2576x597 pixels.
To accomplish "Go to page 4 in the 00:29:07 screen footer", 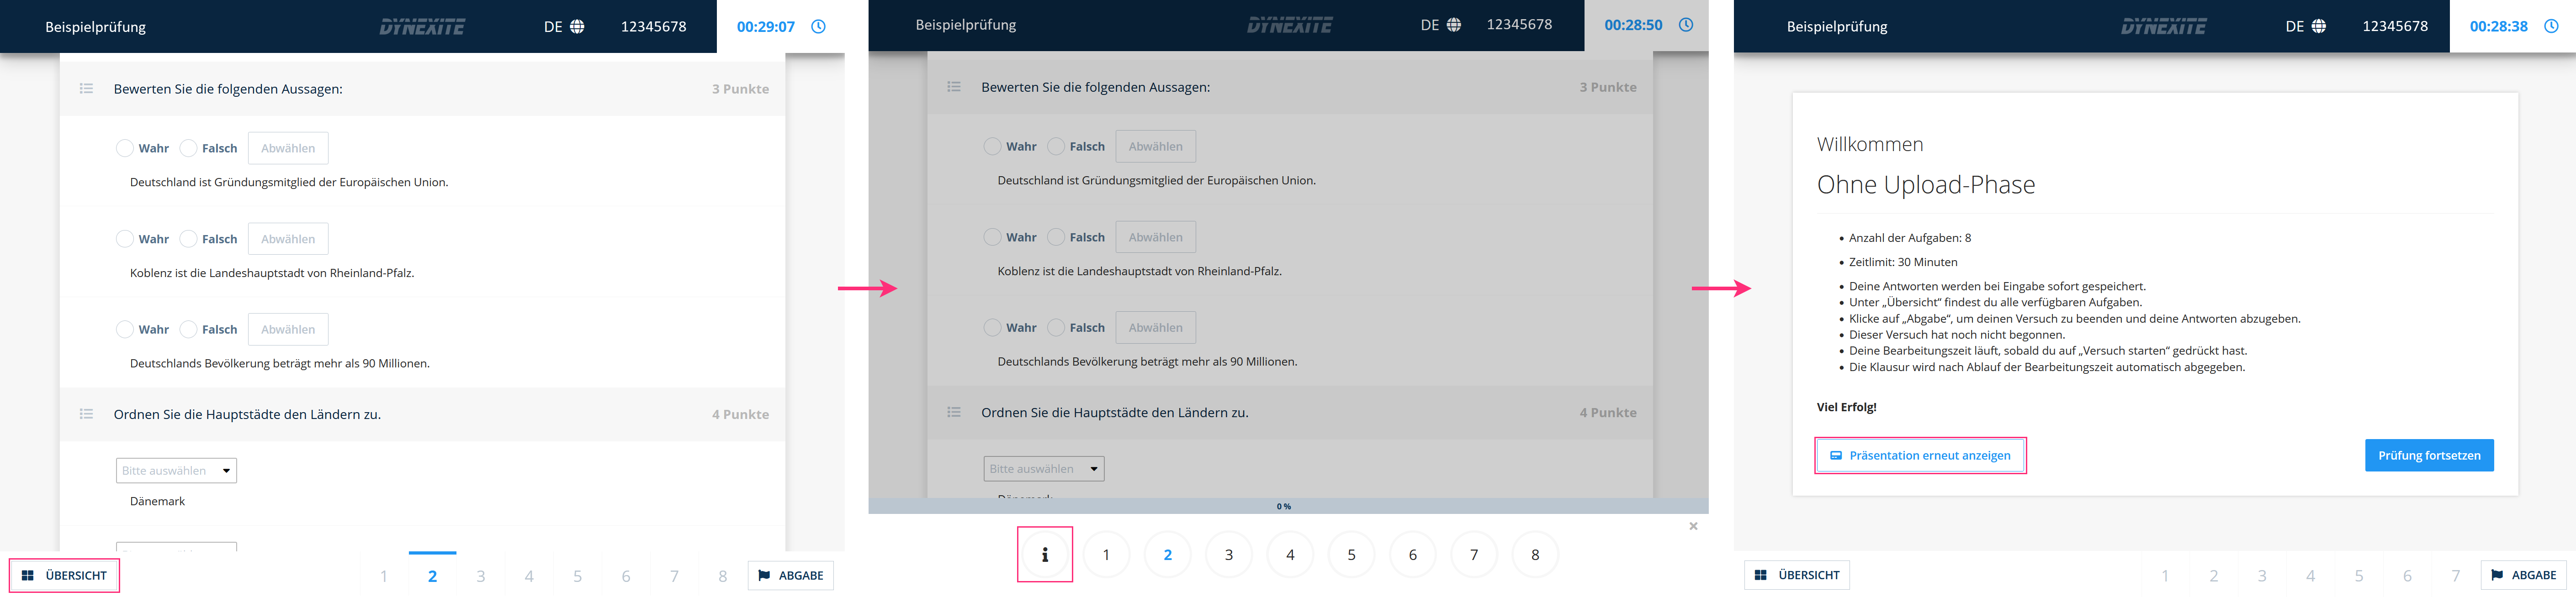I will (529, 576).
